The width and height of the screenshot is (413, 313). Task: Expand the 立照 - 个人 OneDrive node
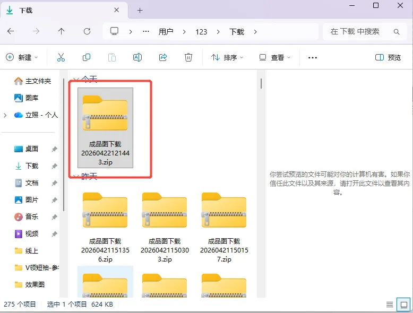[x=5, y=115]
